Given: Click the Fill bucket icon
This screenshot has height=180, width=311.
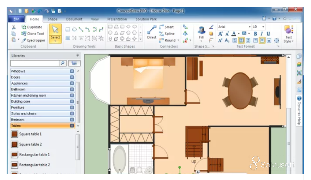Looking at the screenshot, I should coord(201,30).
